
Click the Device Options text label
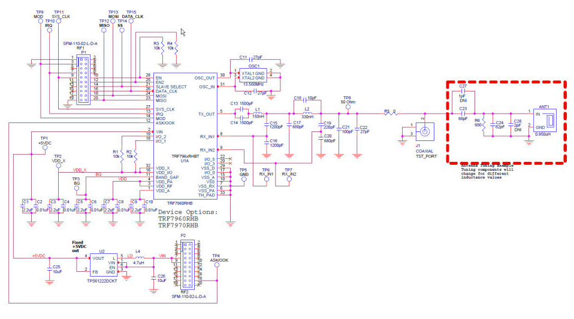(188, 212)
